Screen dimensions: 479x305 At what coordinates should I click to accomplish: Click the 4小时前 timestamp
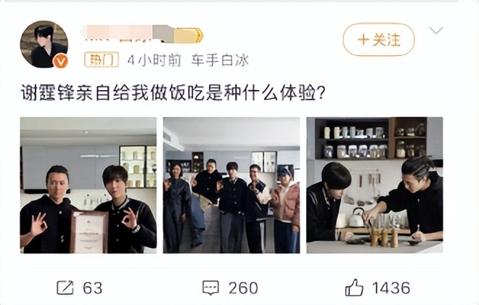coord(155,60)
